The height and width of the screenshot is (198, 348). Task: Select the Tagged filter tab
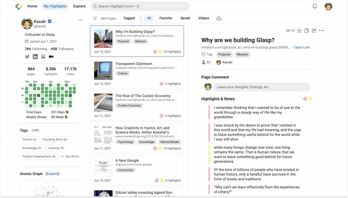point(129,18)
